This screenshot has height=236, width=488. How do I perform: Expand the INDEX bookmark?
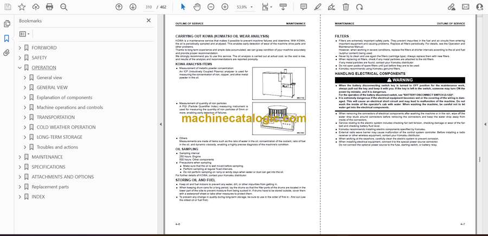pos(20,197)
